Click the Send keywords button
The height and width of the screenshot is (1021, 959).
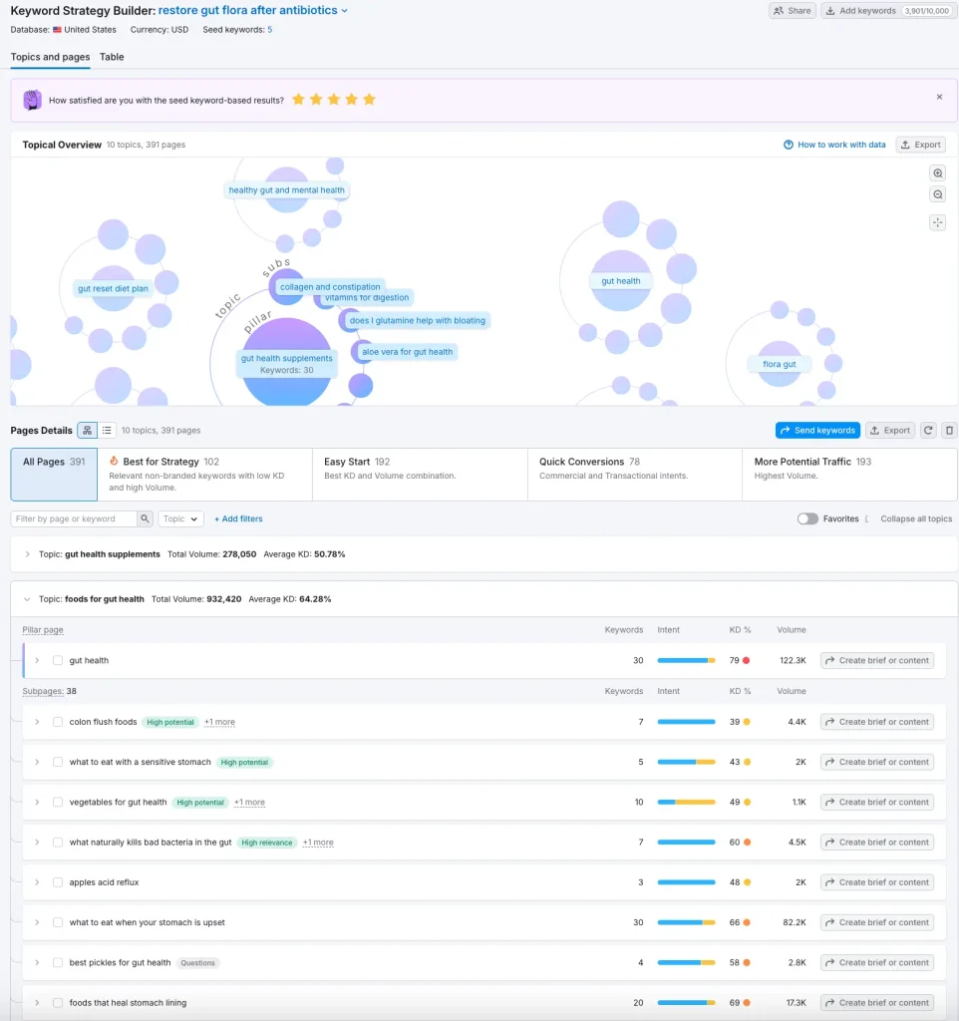[x=817, y=431]
